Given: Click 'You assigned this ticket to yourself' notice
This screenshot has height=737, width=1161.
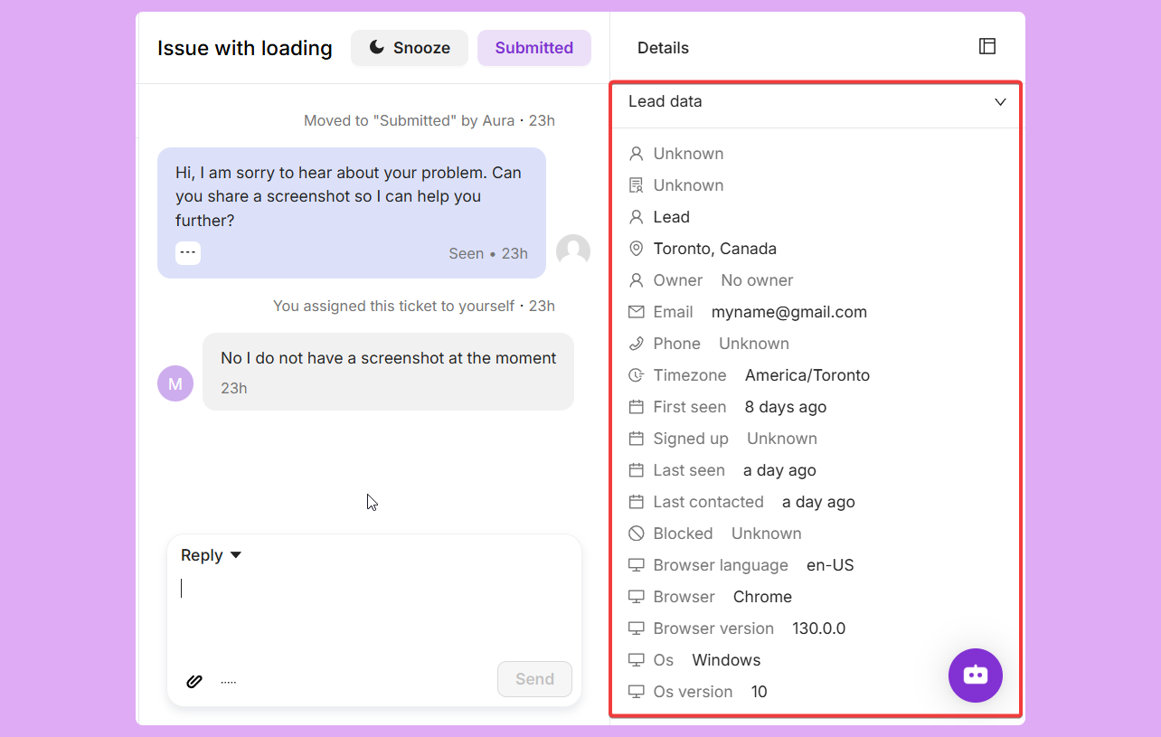Looking at the screenshot, I should coord(414,306).
